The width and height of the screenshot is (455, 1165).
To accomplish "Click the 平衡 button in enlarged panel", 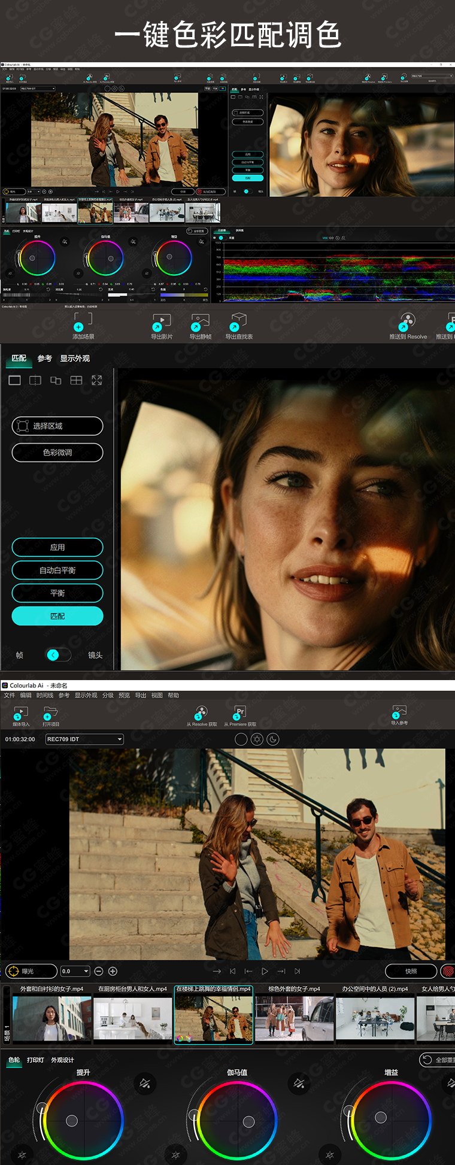I will 57,593.
